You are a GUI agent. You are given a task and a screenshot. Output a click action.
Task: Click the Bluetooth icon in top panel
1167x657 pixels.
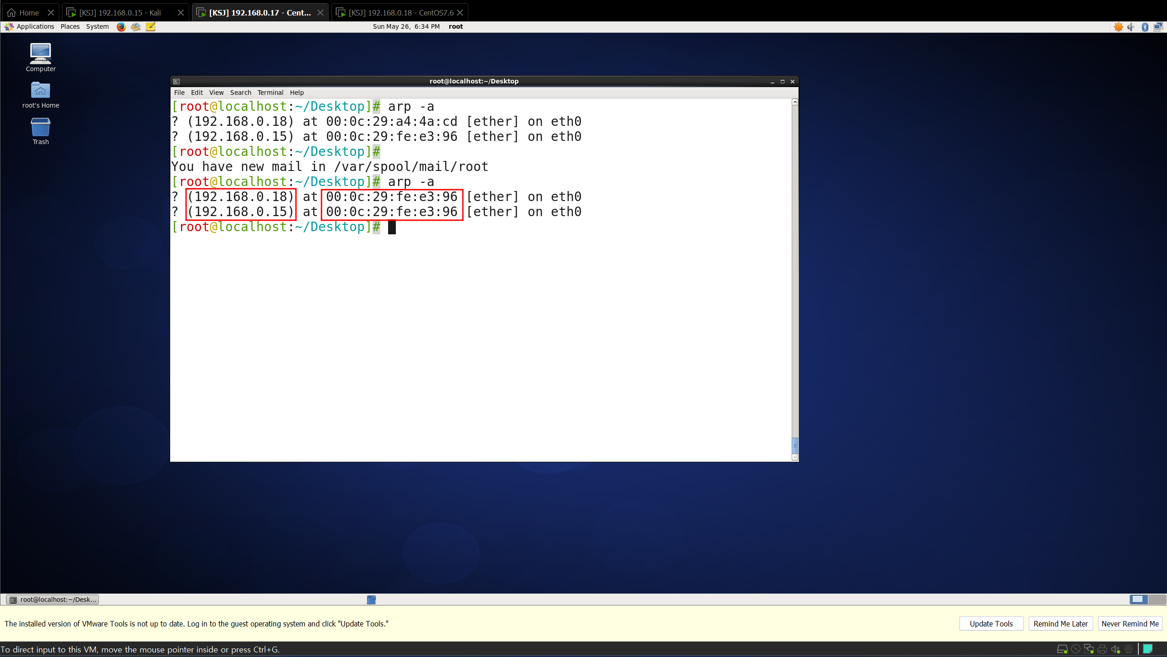pyautogui.click(x=1145, y=27)
